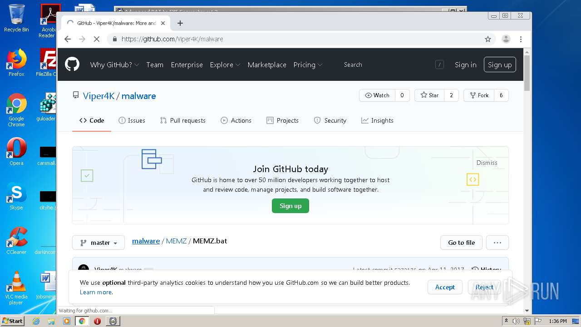The image size is (581, 327).
Task: Click Internet Explorer taskbar icon
Action: tap(36, 321)
